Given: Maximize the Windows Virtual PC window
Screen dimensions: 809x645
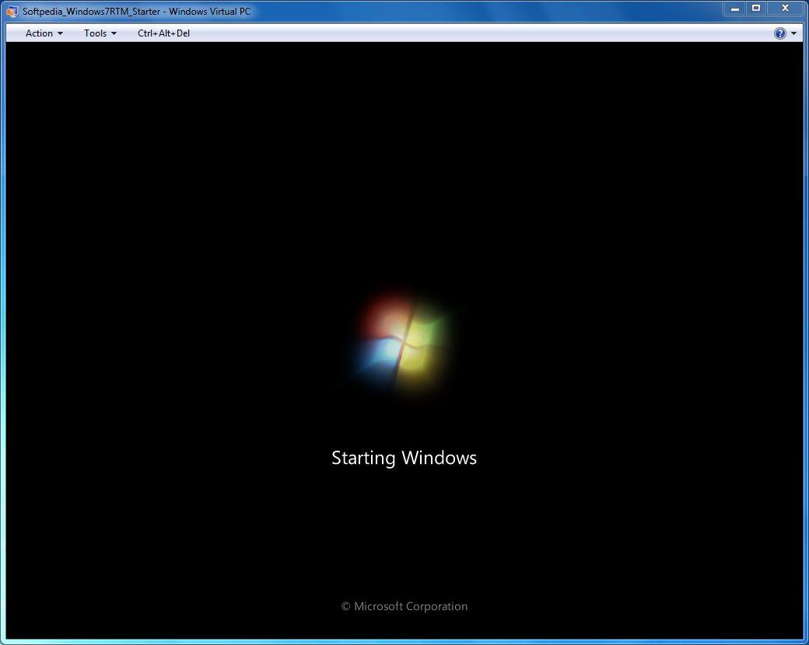Looking at the screenshot, I should (x=756, y=8).
